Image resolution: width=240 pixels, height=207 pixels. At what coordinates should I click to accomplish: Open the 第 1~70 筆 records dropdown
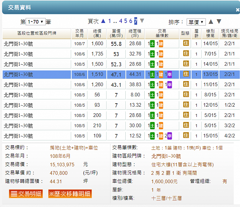(x=36, y=22)
